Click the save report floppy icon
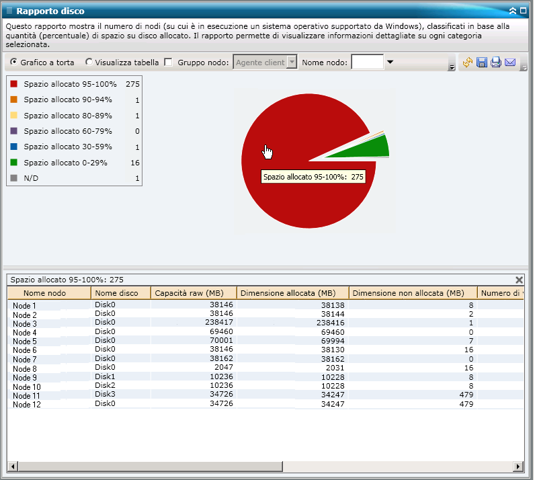 (x=482, y=63)
